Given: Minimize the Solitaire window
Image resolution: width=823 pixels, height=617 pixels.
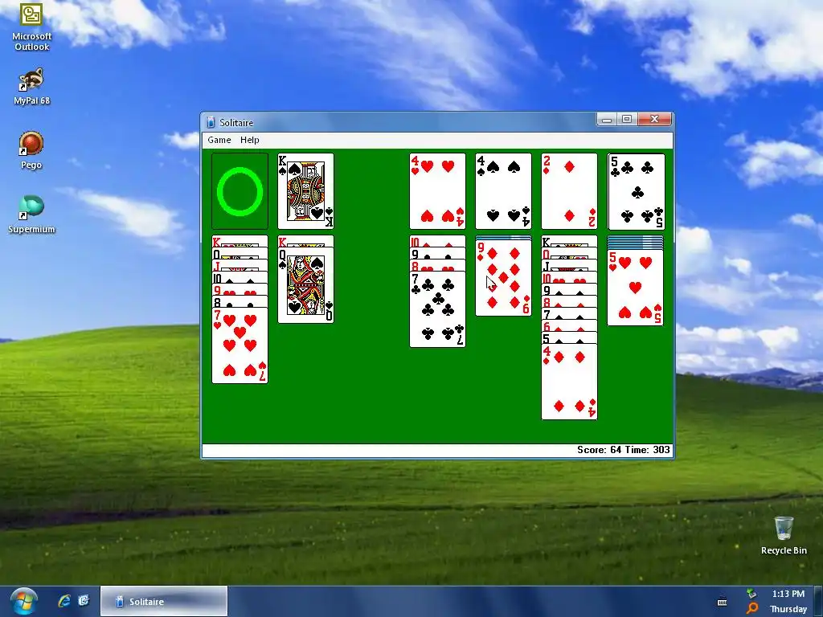Looking at the screenshot, I should coord(607,120).
